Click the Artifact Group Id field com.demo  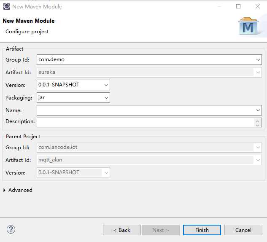[x=149, y=60]
